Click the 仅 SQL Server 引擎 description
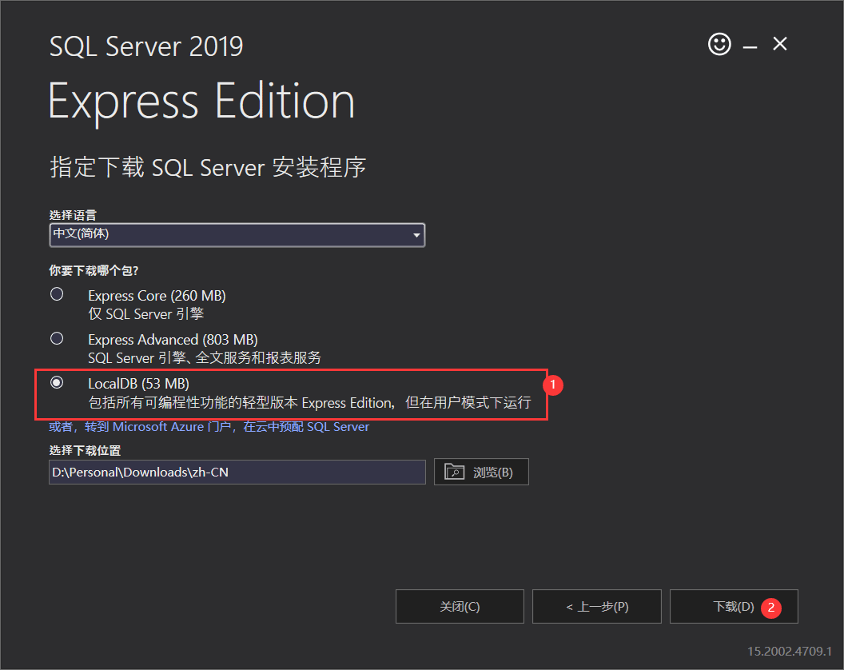The width and height of the screenshot is (844, 670). (146, 314)
